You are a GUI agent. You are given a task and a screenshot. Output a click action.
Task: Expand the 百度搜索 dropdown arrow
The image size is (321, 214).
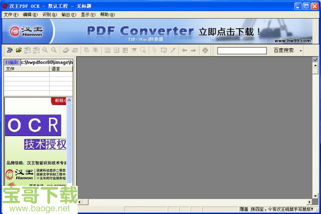pos(300,51)
